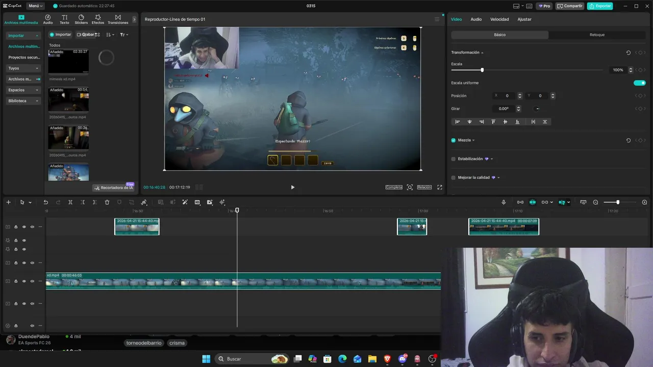The width and height of the screenshot is (653, 367).
Task: Select the Split clip tool in timeline toolbar
Action: click(x=70, y=202)
